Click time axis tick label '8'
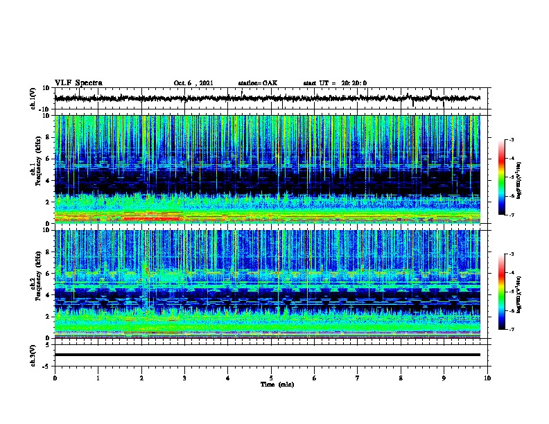549x424 pixels. pyautogui.click(x=401, y=378)
